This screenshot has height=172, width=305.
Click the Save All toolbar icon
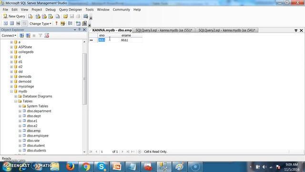(78, 16)
